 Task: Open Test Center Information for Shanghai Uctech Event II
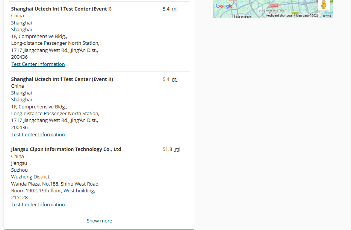pos(38,135)
